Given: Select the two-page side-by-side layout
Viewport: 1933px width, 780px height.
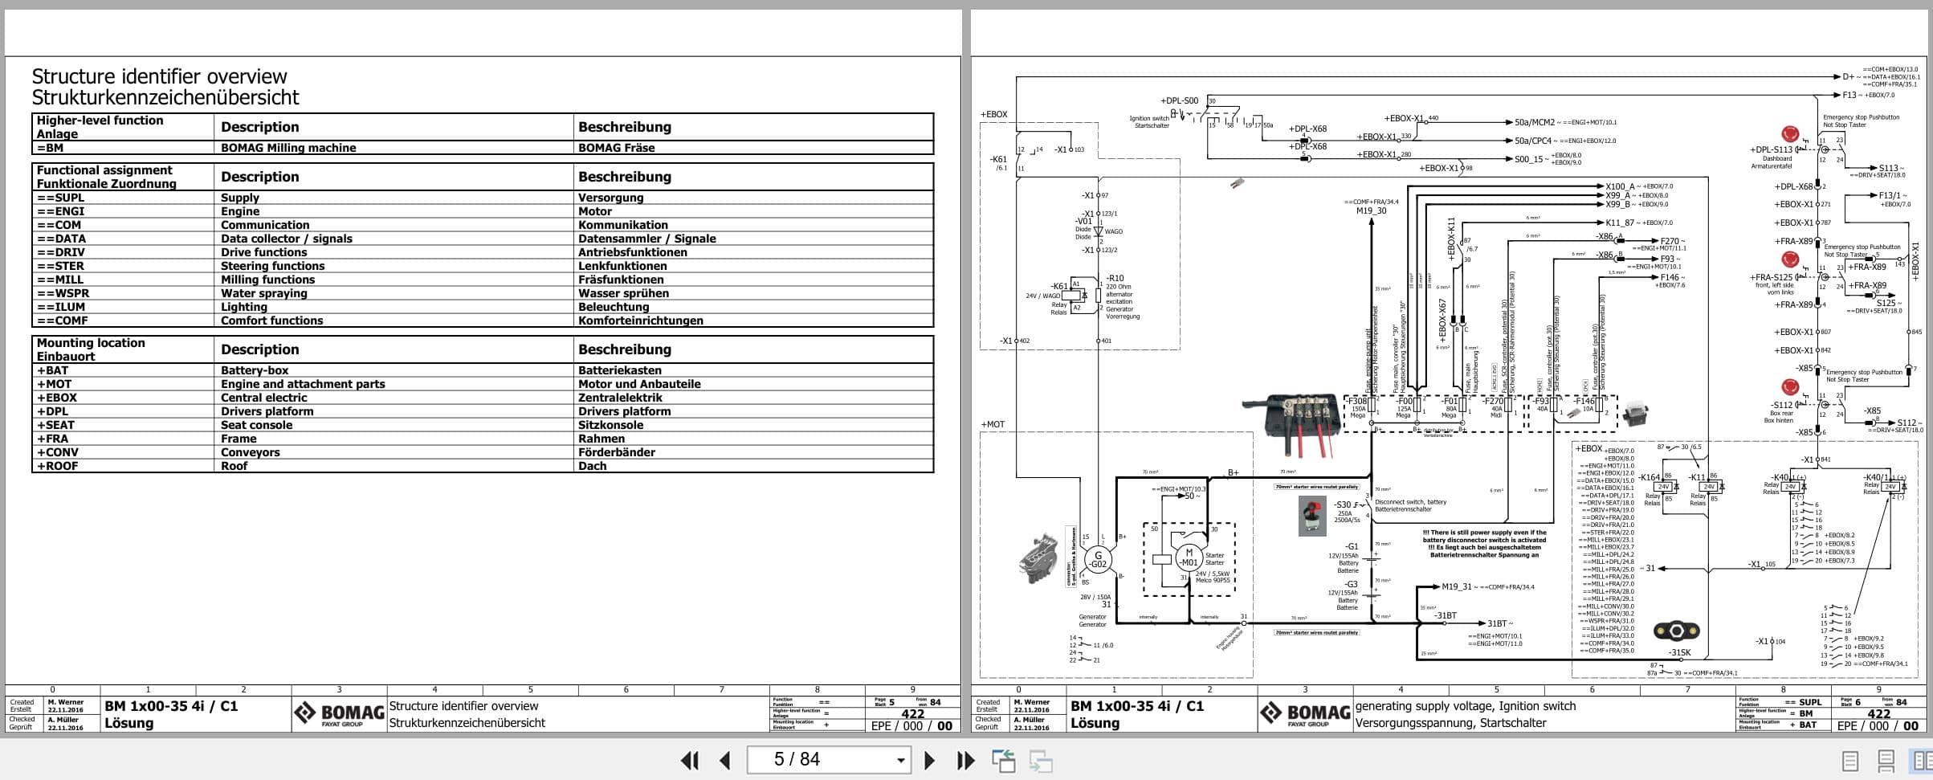Looking at the screenshot, I should click(x=1922, y=761).
